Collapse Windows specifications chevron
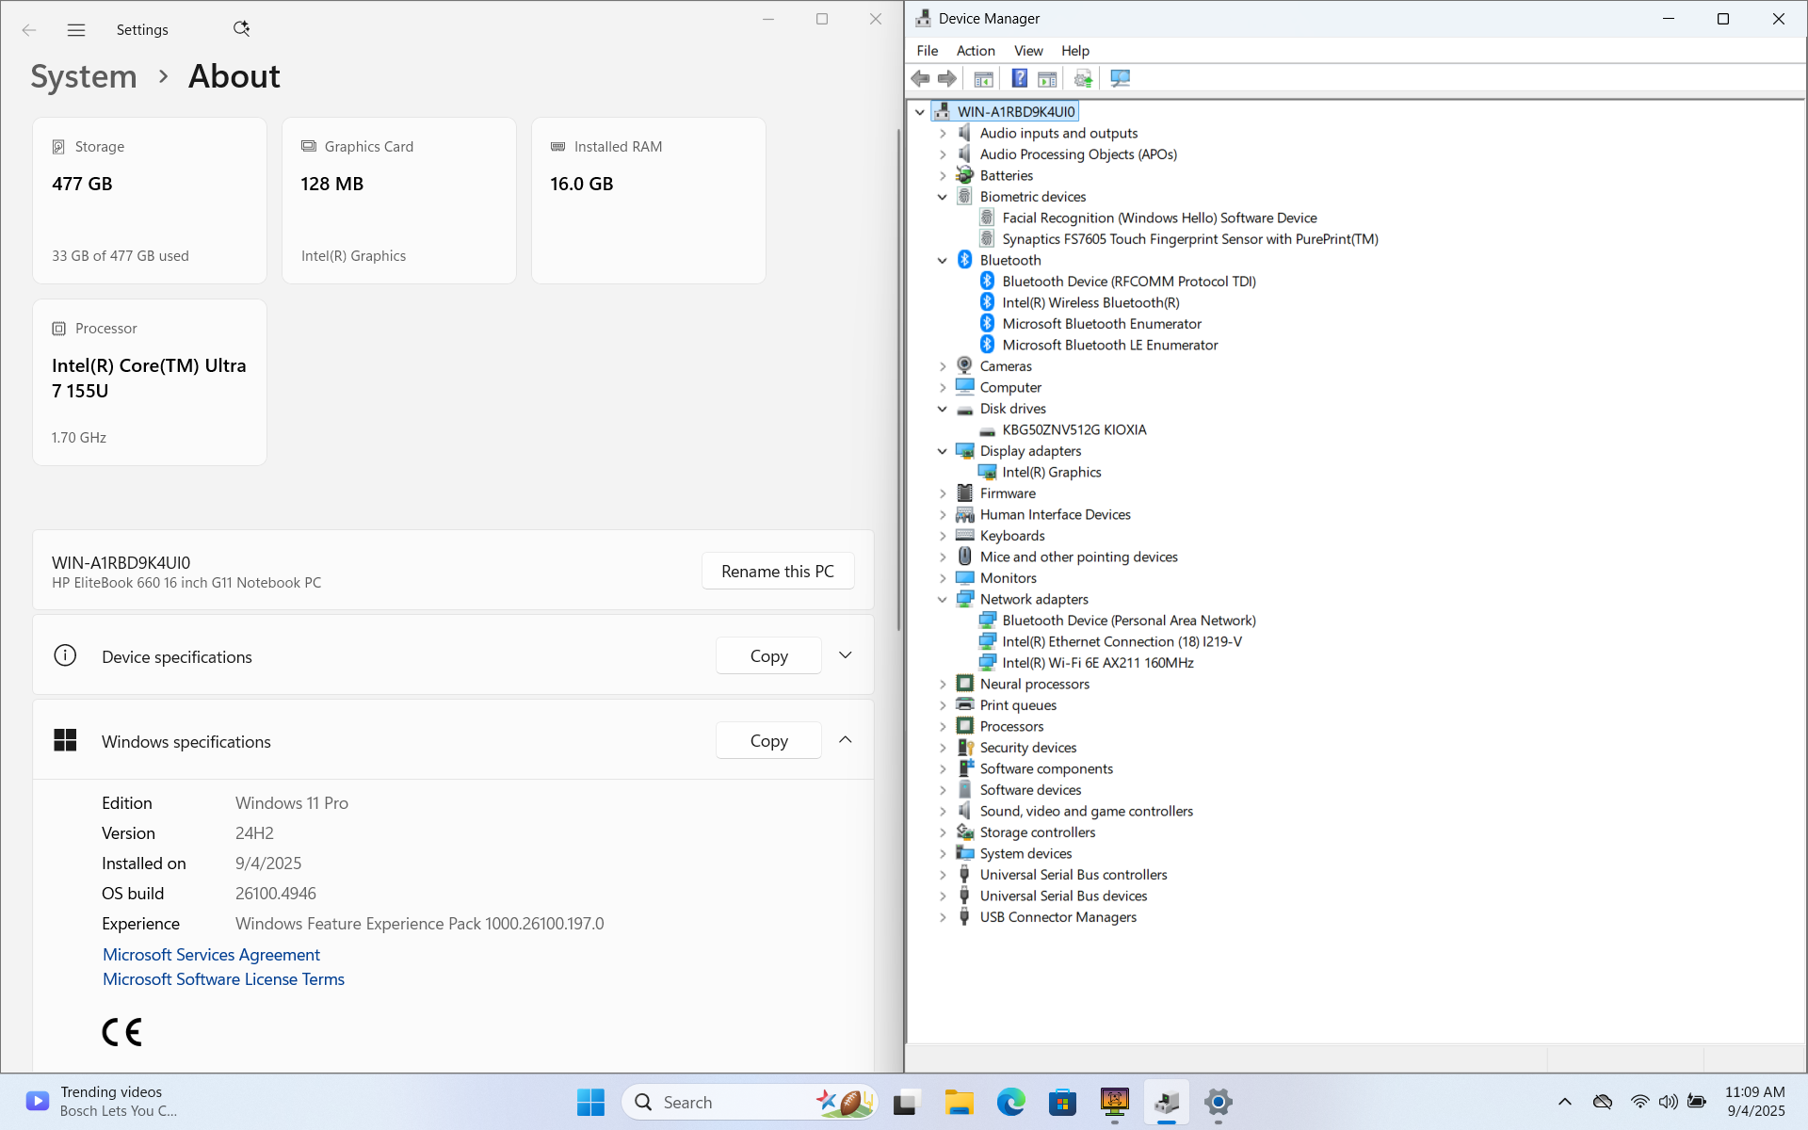The height and width of the screenshot is (1130, 1808). [x=845, y=740]
